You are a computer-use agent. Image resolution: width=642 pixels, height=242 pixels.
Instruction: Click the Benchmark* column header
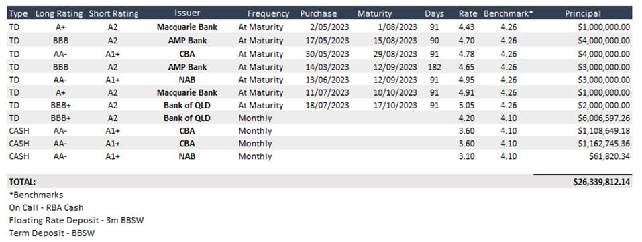[508, 13]
